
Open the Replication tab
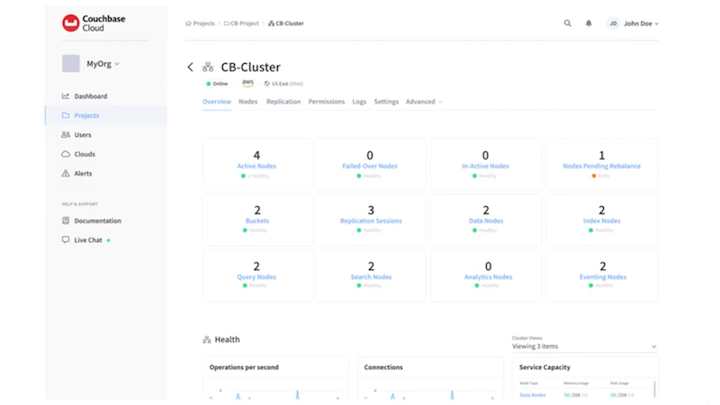click(283, 102)
